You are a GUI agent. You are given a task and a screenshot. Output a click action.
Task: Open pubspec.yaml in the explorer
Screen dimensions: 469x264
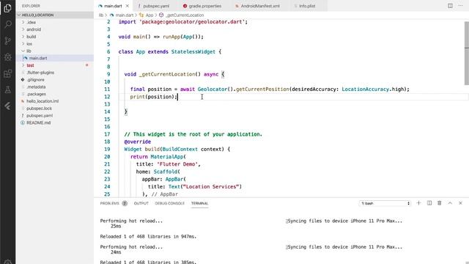tap(55, 116)
